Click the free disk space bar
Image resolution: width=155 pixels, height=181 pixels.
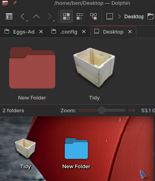[132, 110]
